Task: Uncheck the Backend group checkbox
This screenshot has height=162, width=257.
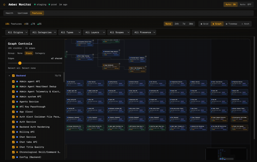Action: (x=14, y=76)
